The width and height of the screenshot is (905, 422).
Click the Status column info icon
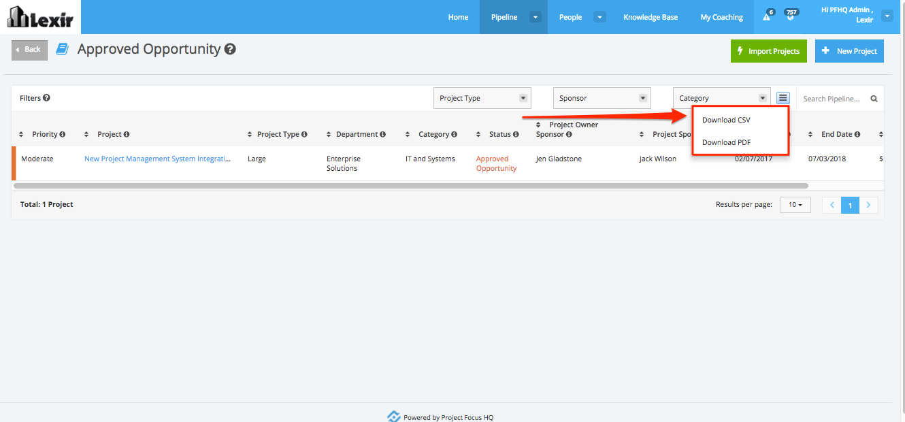pyautogui.click(x=516, y=134)
